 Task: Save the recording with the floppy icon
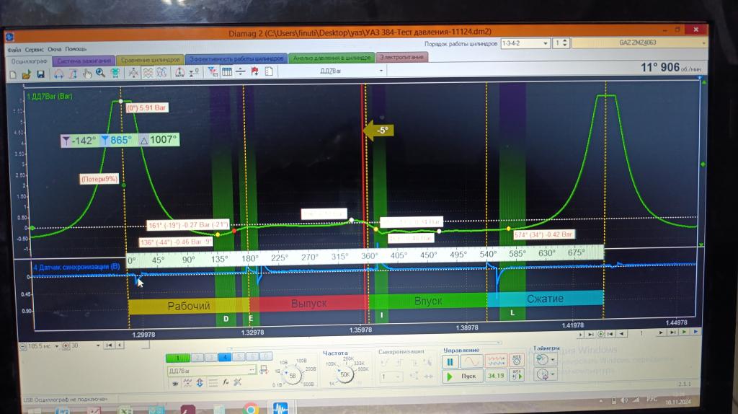coord(40,74)
